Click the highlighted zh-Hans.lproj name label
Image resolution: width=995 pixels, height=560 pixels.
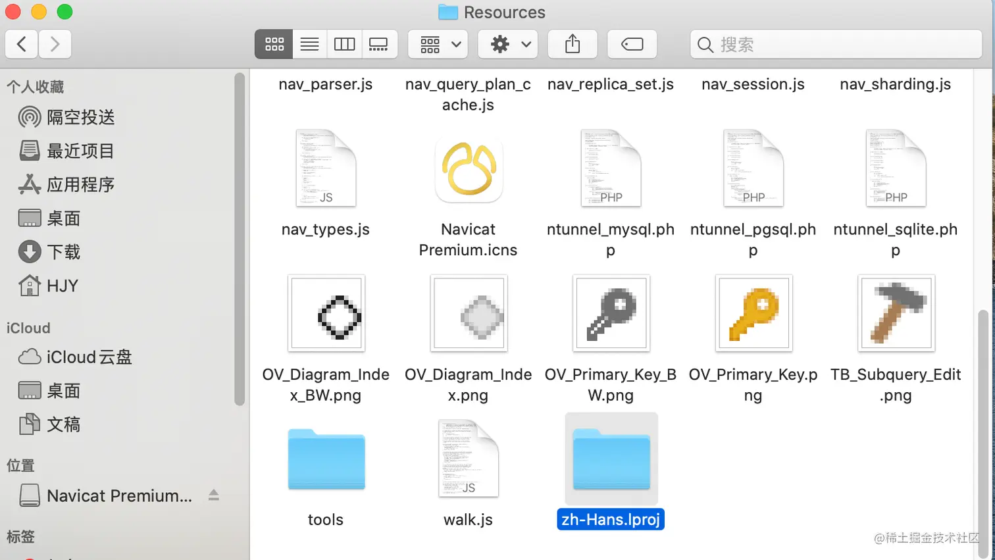pyautogui.click(x=611, y=519)
